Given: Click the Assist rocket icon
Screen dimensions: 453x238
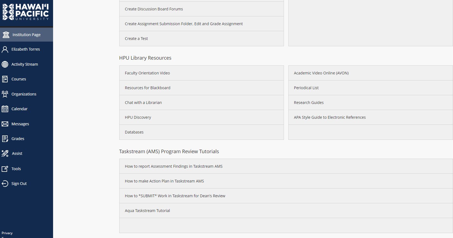Looking at the screenshot, I should [x=5, y=153].
